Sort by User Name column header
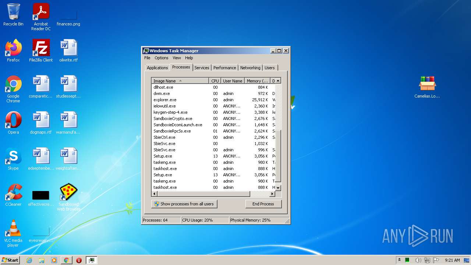This screenshot has width=471, height=265. pos(233,81)
